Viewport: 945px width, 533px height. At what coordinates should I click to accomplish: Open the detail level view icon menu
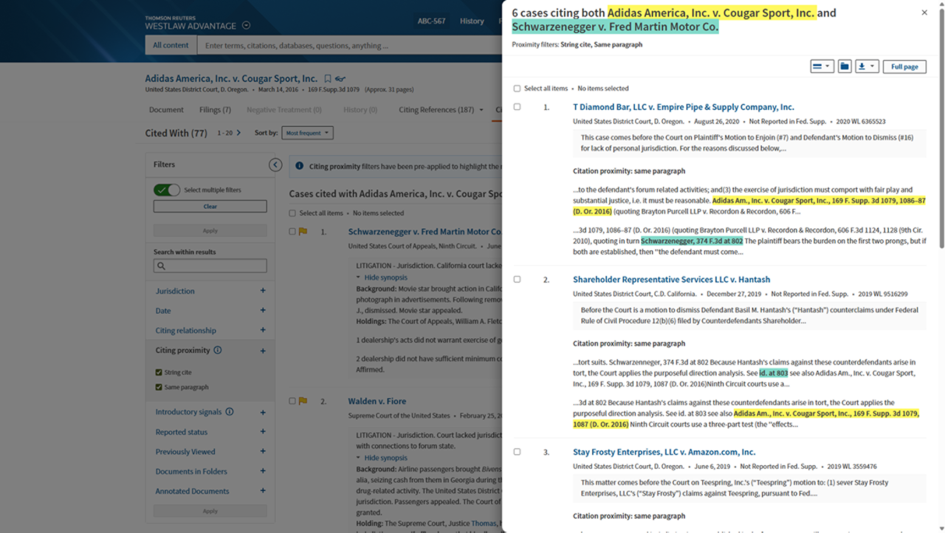(822, 66)
